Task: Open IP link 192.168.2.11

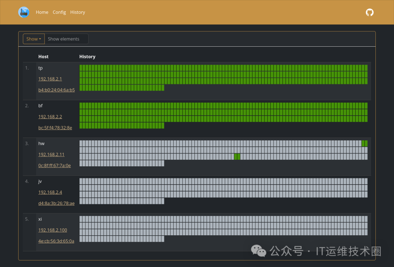Action: (51, 154)
